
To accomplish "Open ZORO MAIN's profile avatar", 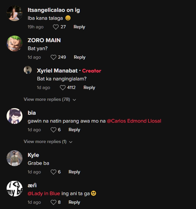I will click(15, 44).
